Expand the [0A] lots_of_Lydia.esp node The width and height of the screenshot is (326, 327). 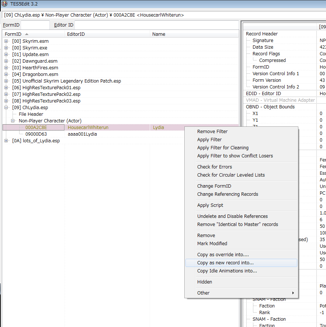click(6, 141)
